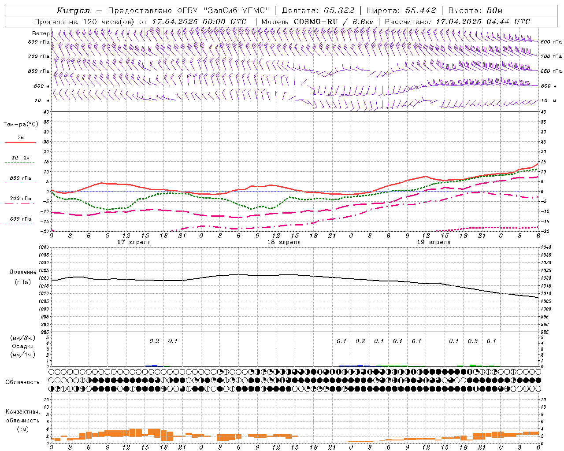Click the "Давление" pressure panel label
The height and width of the screenshot is (451, 564).
[23, 272]
